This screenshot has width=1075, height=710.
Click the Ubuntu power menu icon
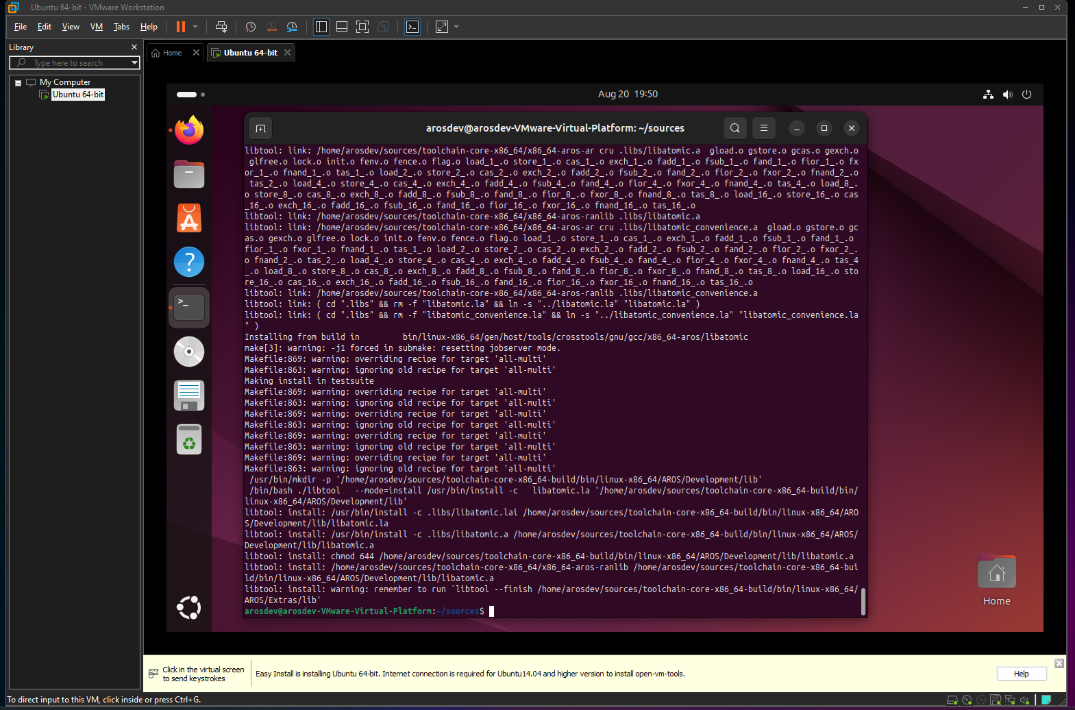click(1026, 95)
